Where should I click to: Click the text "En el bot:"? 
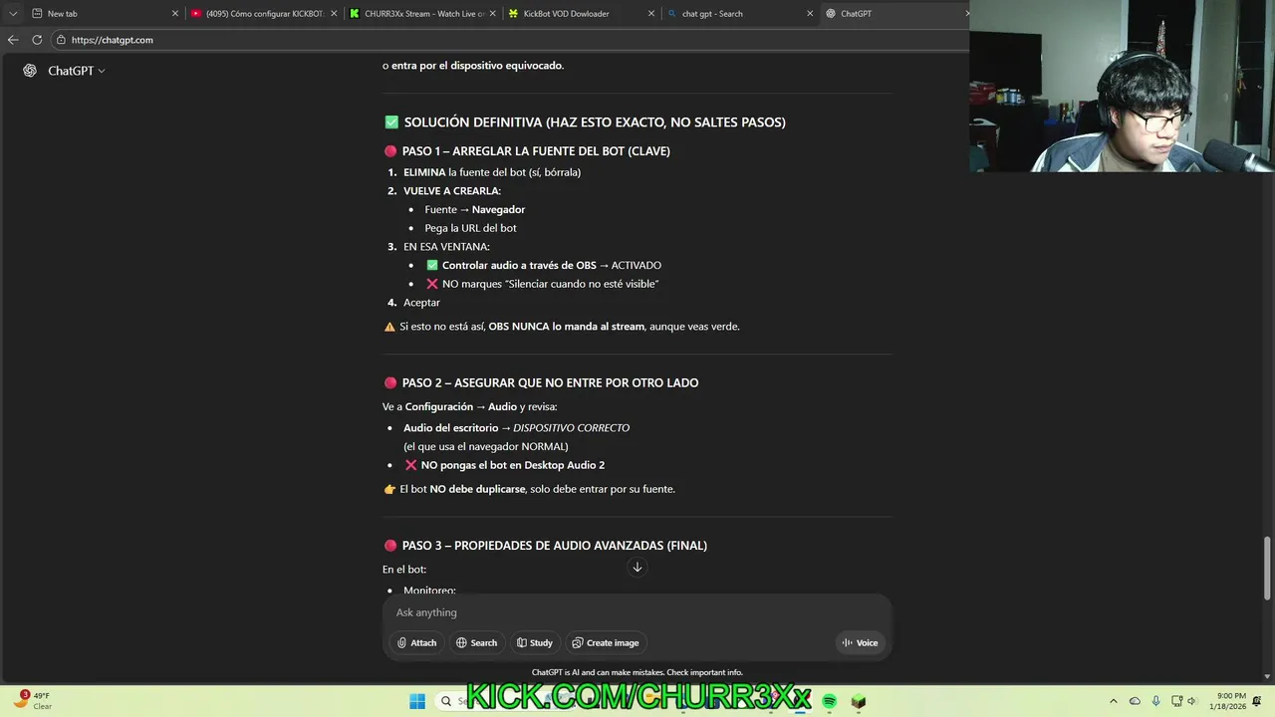(404, 570)
